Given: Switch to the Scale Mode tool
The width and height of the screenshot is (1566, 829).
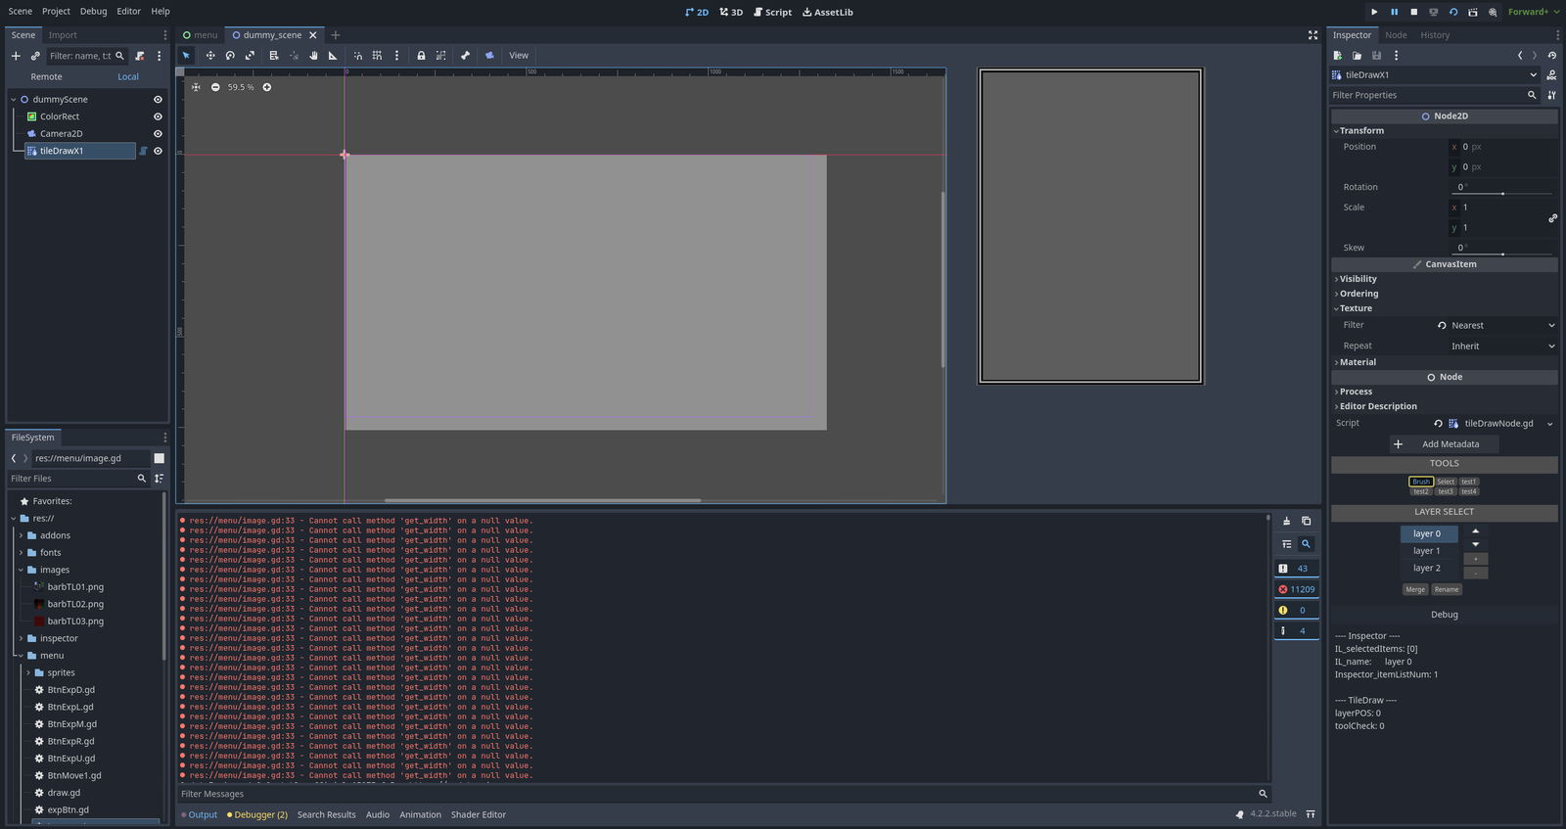Looking at the screenshot, I should [x=250, y=56].
